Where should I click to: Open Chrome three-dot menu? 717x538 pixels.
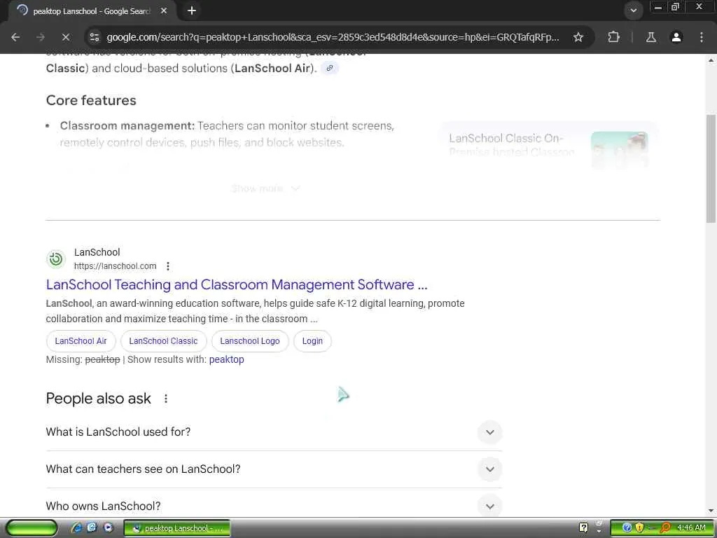(x=702, y=37)
